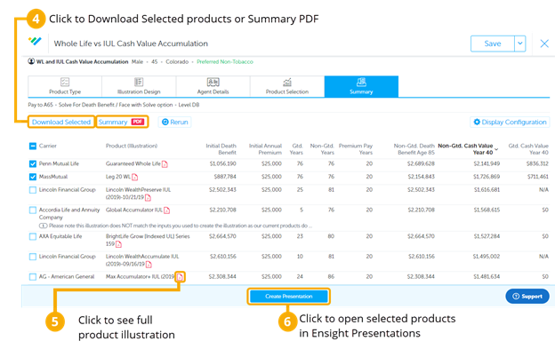Uncheck the Penn Mutual Life row

point(33,164)
